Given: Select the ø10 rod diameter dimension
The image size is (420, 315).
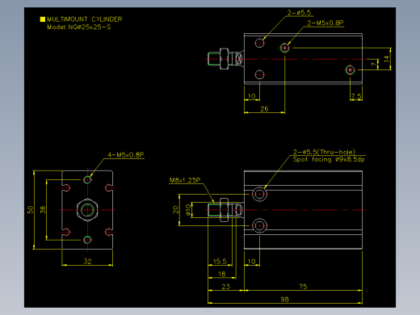Looking at the screenshot, I should click(x=188, y=210).
